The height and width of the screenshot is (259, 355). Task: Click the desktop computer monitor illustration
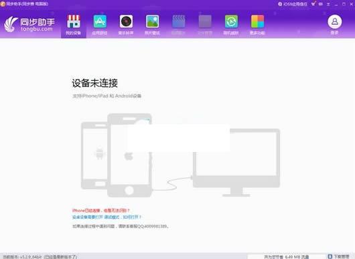pyautogui.click(x=236, y=163)
